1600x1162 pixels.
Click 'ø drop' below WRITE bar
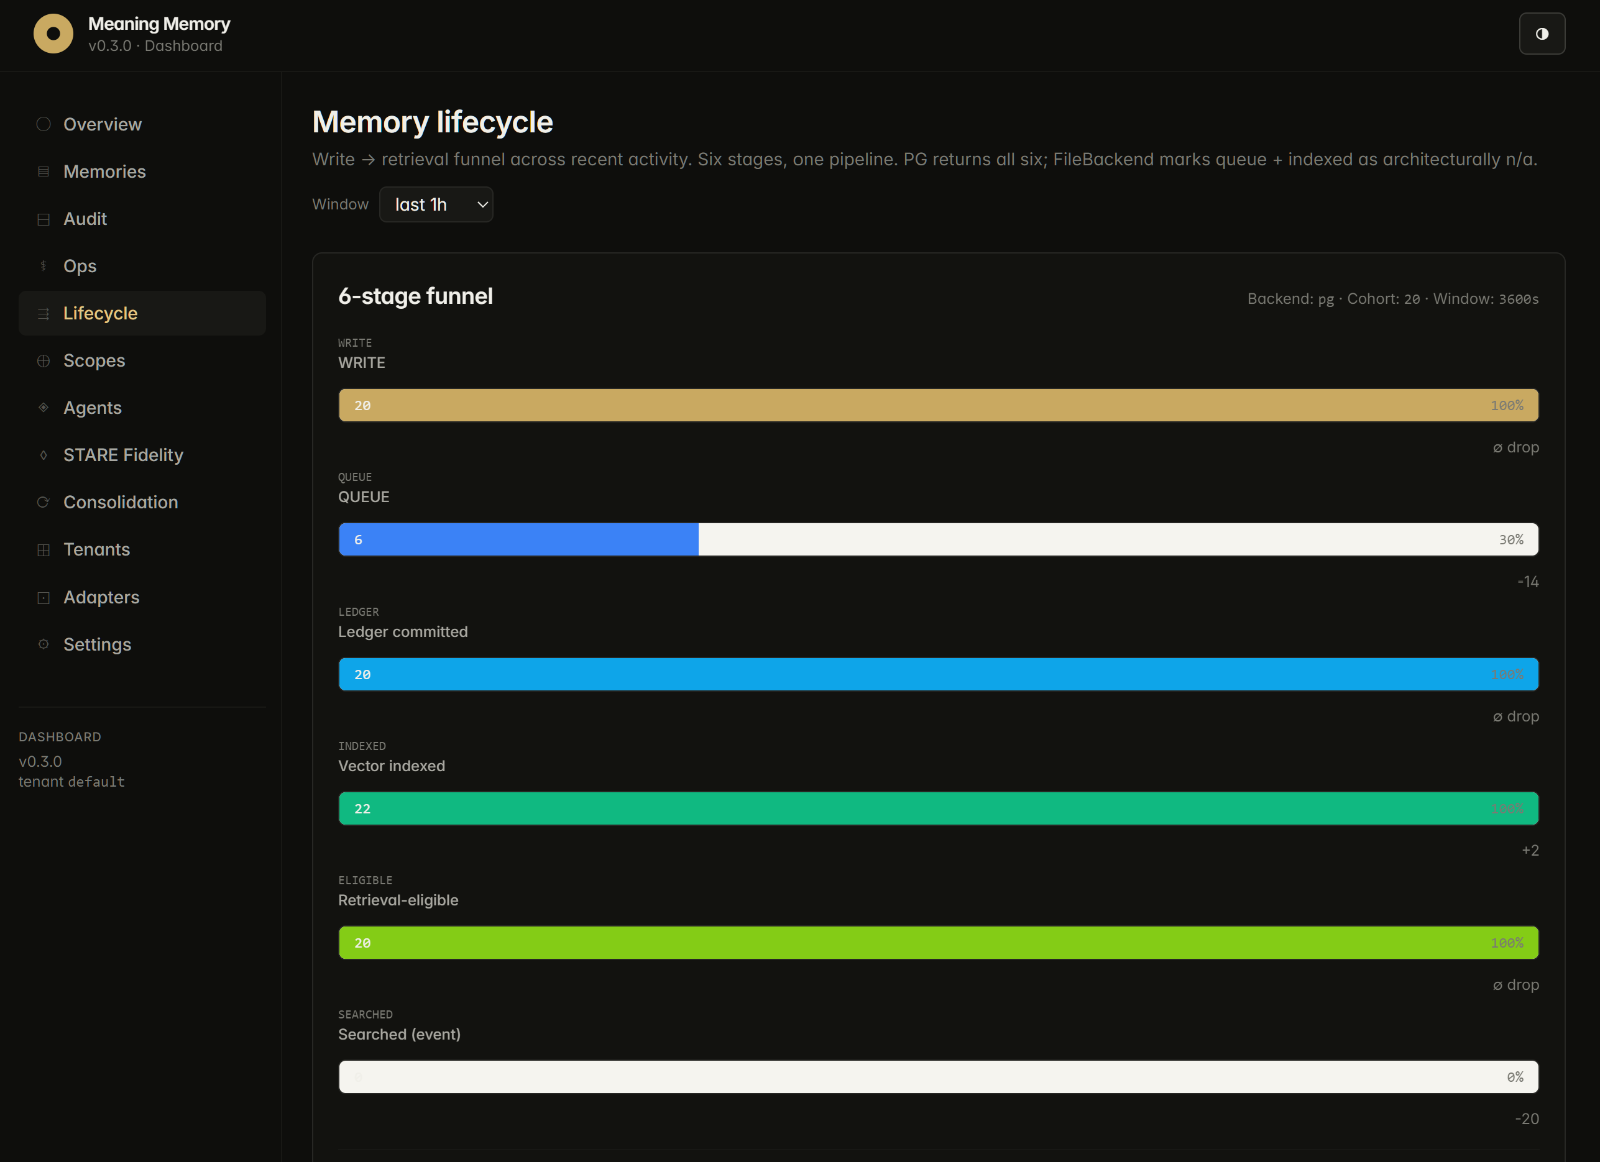1516,448
